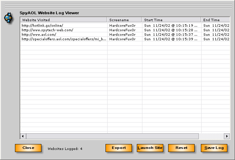The height and width of the screenshot is (160, 235).
Task: Sort by Start Time column header
Action: [171, 20]
